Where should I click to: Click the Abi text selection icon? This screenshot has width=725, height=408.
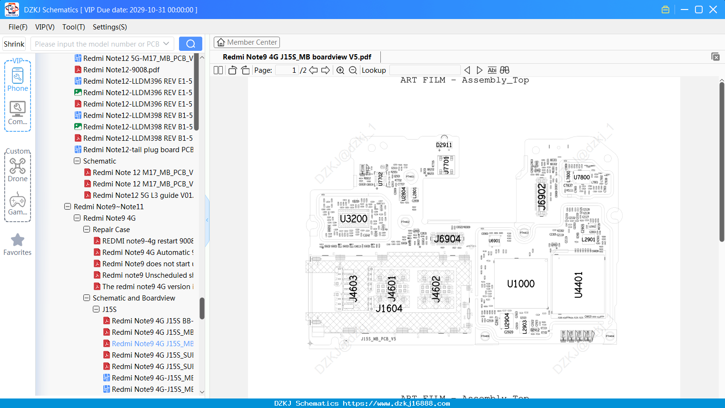(492, 70)
